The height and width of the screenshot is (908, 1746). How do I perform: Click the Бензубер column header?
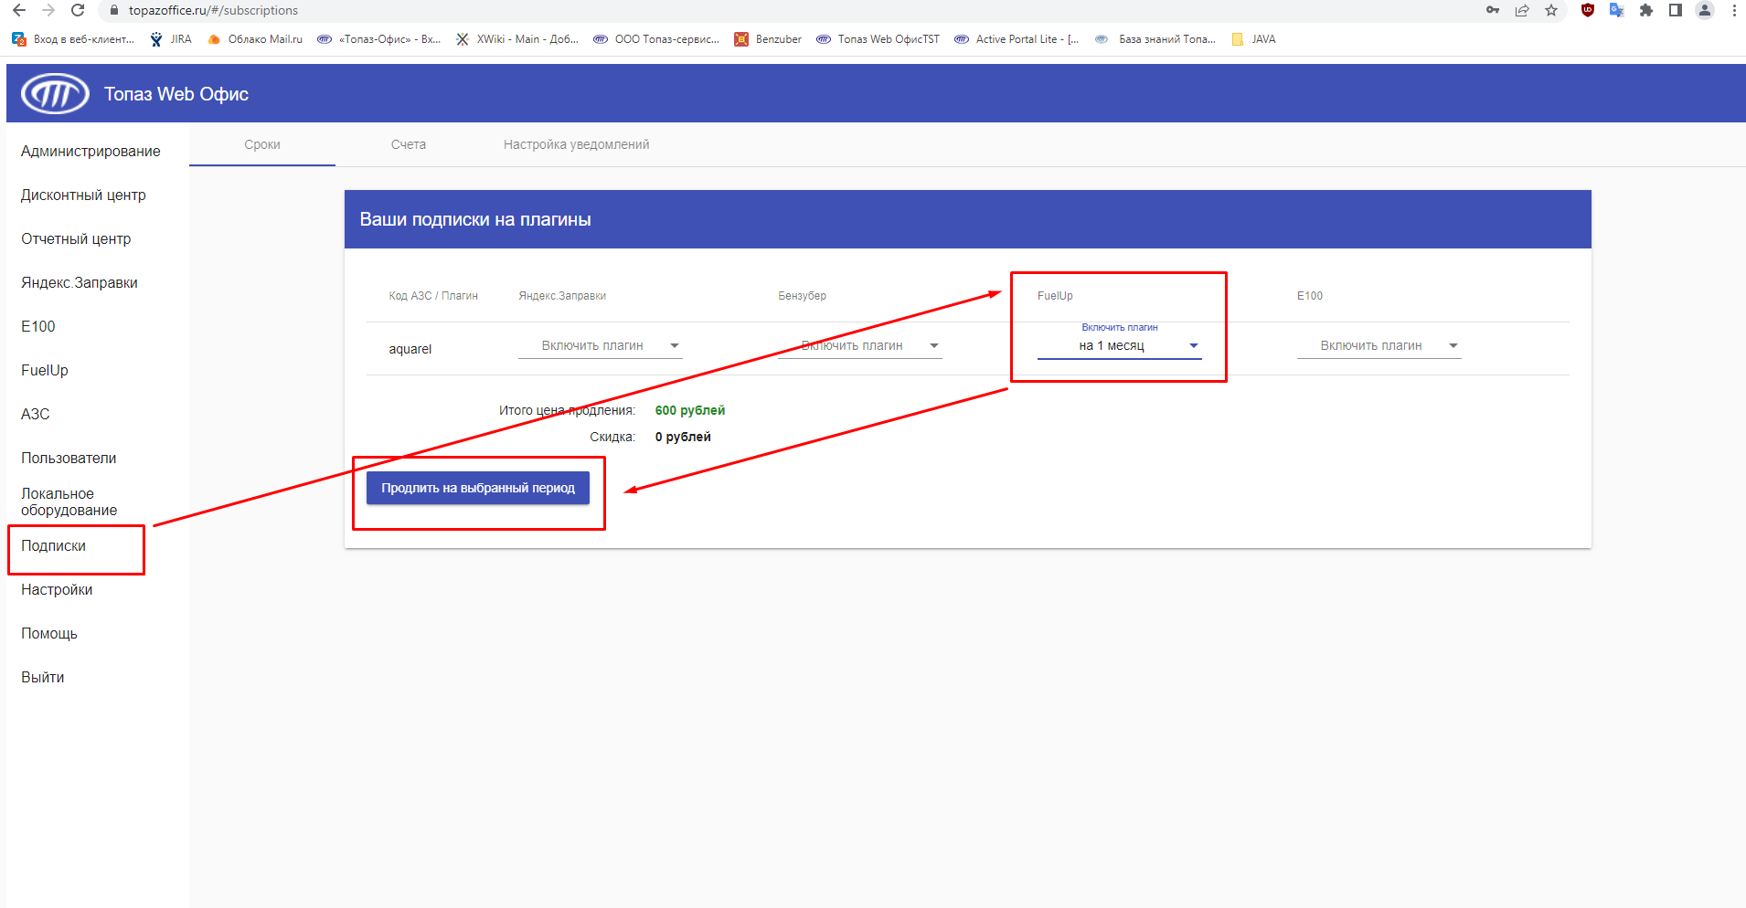coord(803,296)
